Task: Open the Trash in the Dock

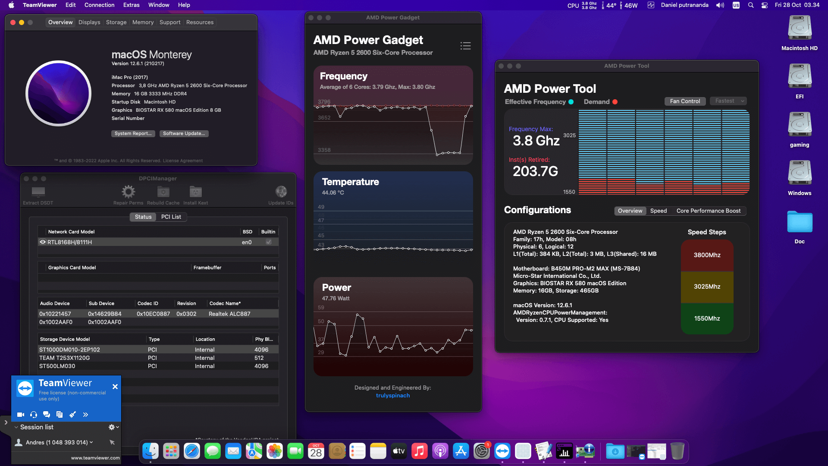Action: point(677,451)
